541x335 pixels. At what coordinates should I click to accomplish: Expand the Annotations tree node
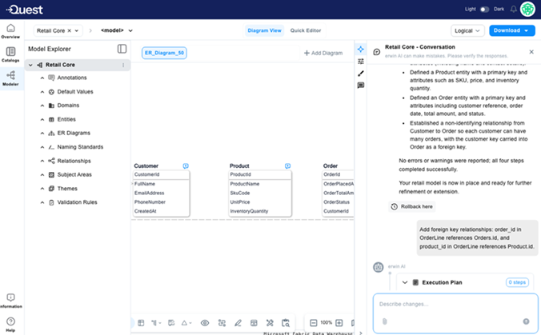[x=42, y=78]
